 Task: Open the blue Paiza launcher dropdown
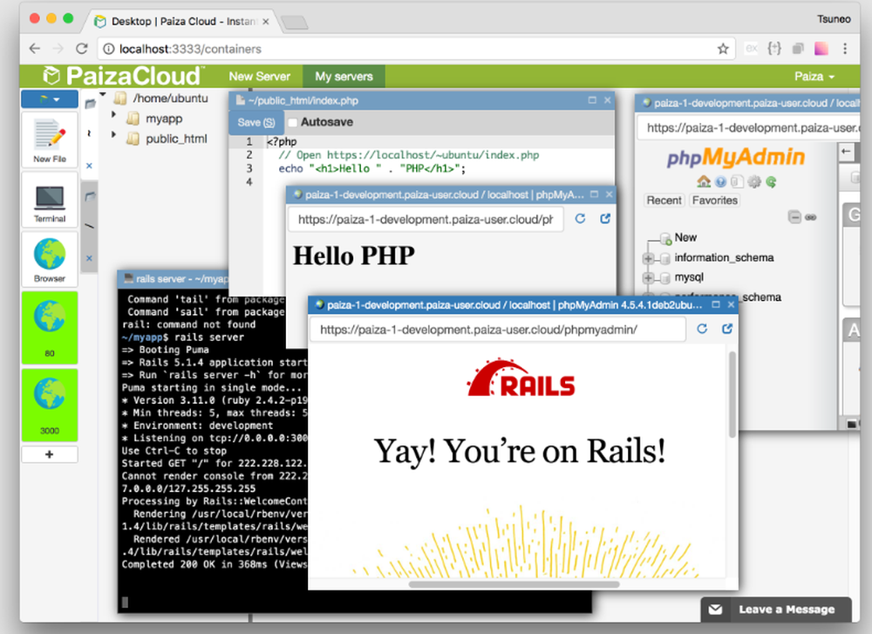50,99
